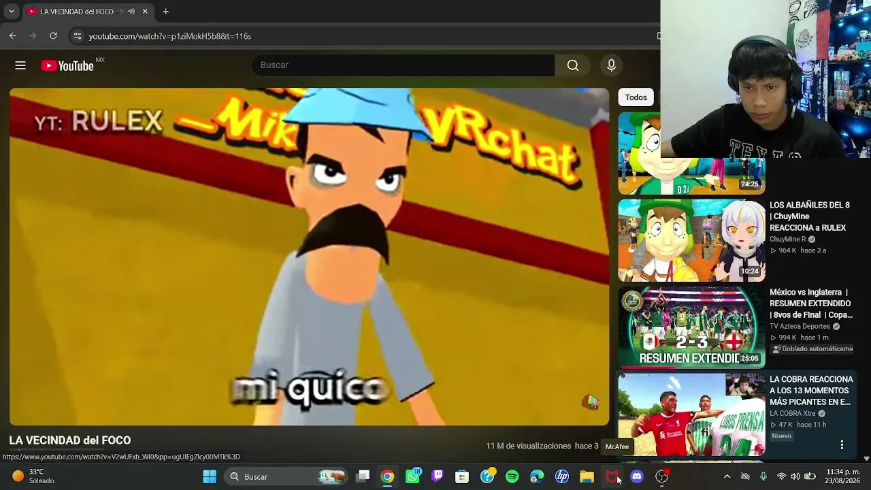Mute the tab using its speaker icon
The image size is (871, 490).
[x=131, y=12]
